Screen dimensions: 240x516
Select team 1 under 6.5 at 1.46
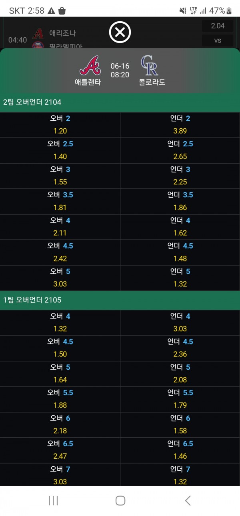point(180,450)
